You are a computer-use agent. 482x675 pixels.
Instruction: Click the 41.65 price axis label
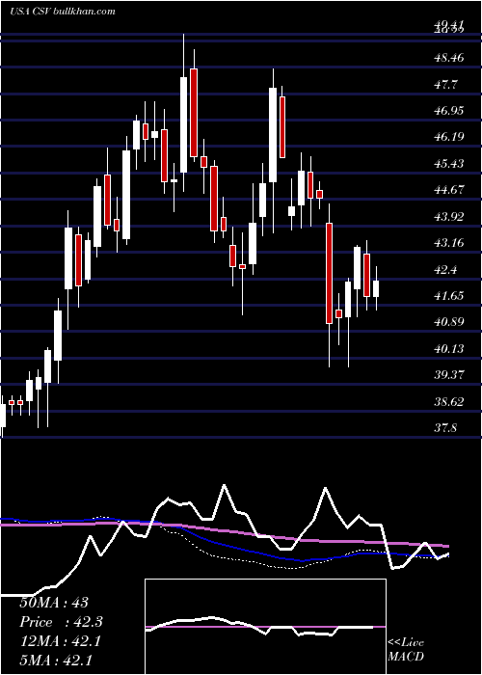[449, 296]
